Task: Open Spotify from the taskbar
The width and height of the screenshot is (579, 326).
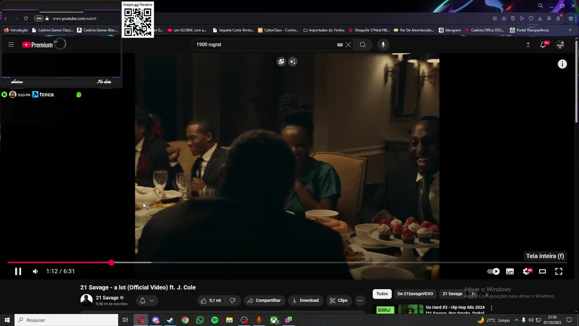Action: point(215,320)
